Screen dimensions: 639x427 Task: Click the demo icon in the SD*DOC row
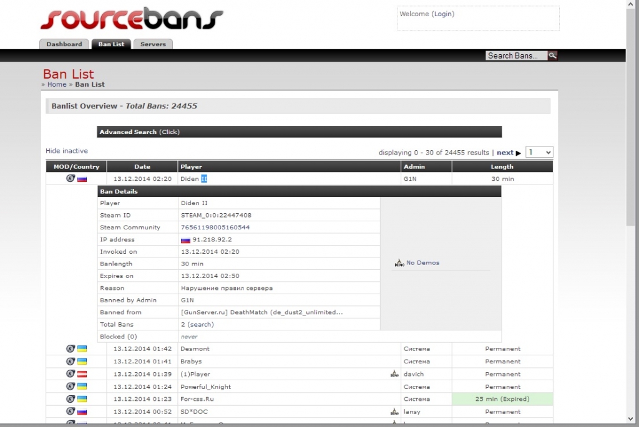[394, 411]
